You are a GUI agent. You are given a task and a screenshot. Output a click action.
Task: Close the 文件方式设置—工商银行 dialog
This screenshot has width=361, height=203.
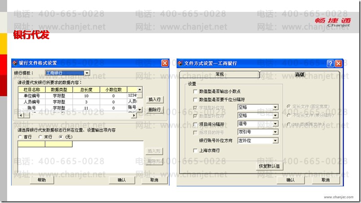(339, 63)
